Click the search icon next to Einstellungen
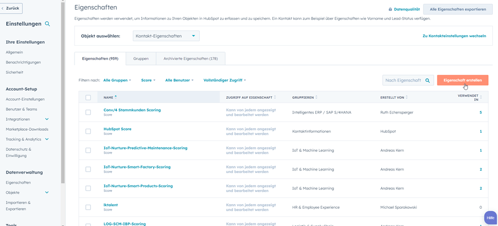 click(48, 24)
